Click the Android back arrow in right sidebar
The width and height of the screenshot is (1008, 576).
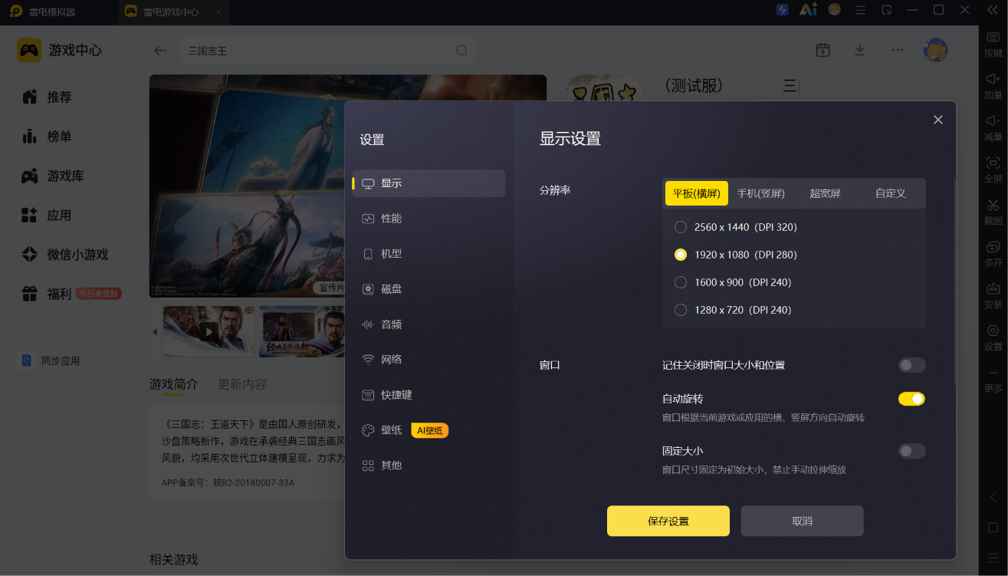(x=993, y=497)
